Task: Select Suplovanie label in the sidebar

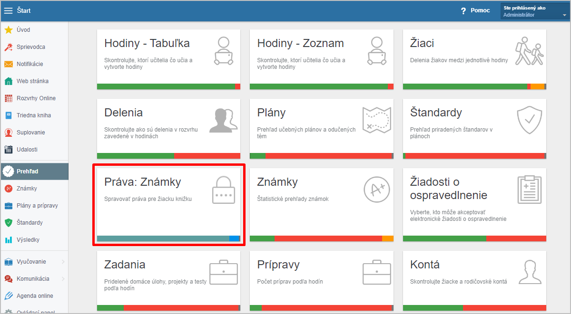Action: (x=31, y=133)
